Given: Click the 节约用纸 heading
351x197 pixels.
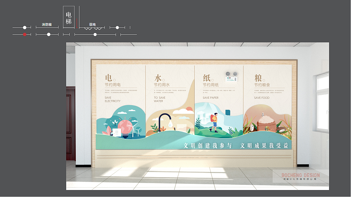Looking at the screenshot, I should [211, 85].
